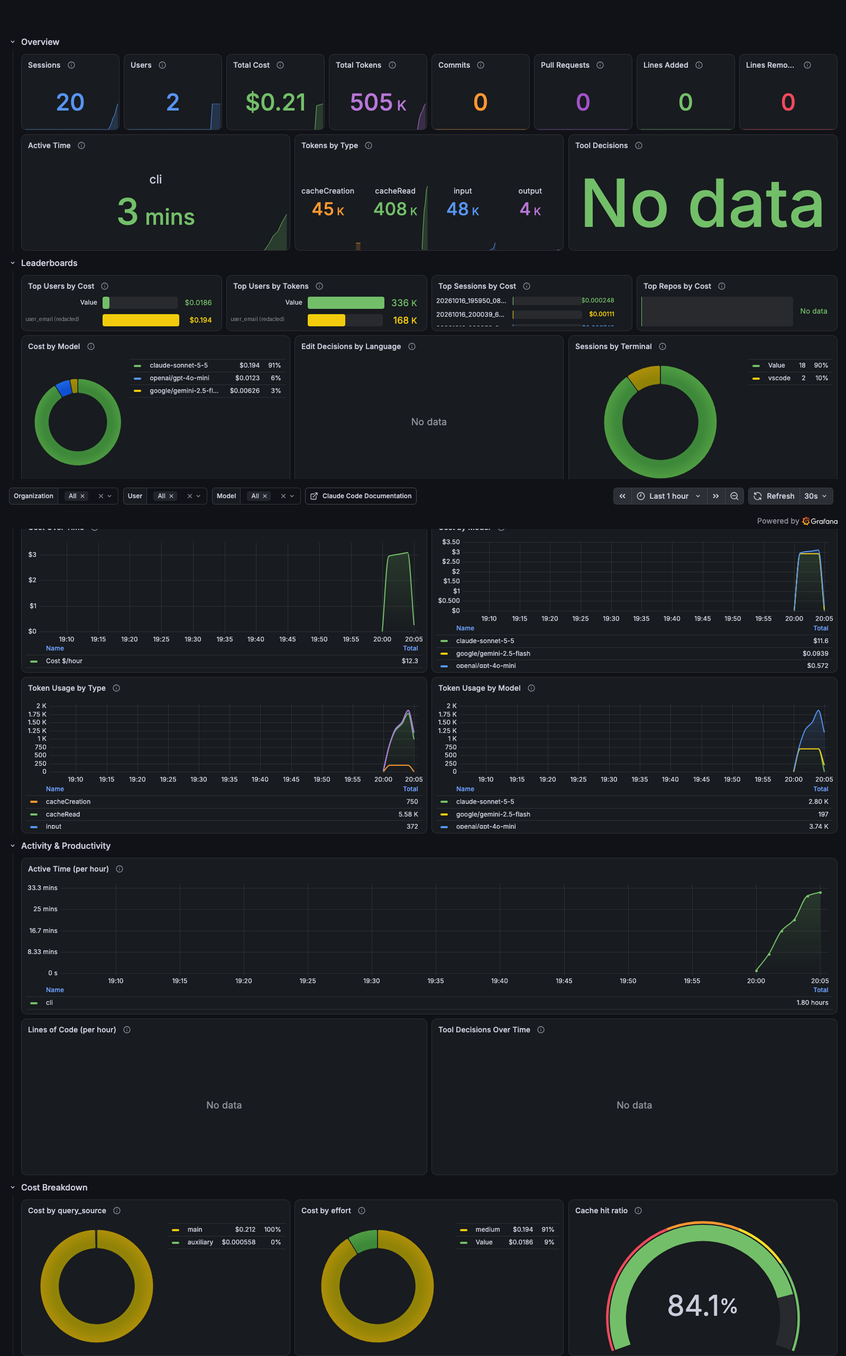Open the Grafana link in footer
The width and height of the screenshot is (846, 1356).
pyautogui.click(x=820, y=521)
